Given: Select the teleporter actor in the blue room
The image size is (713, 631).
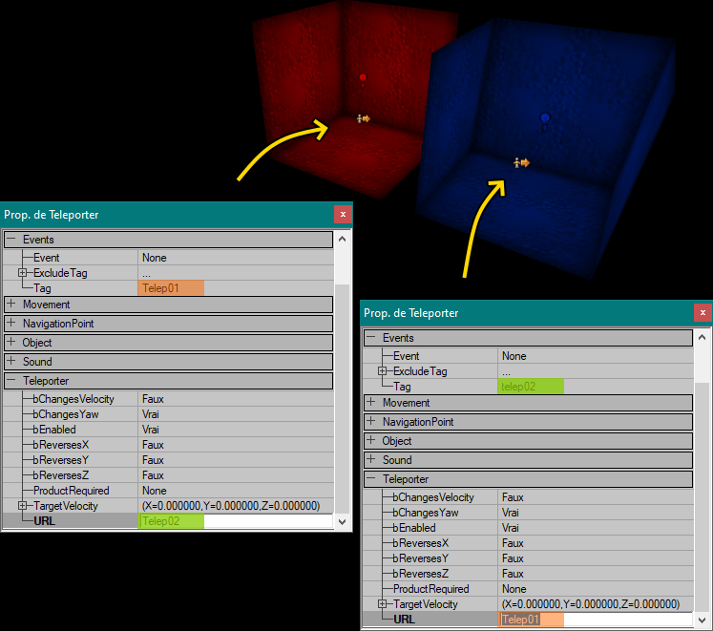Looking at the screenshot, I should pyautogui.click(x=521, y=163).
